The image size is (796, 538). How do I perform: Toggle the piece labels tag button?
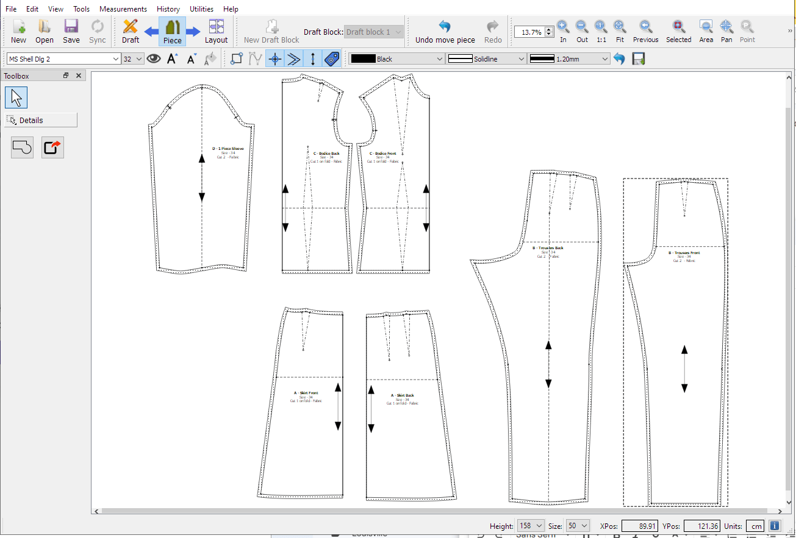[x=332, y=59]
